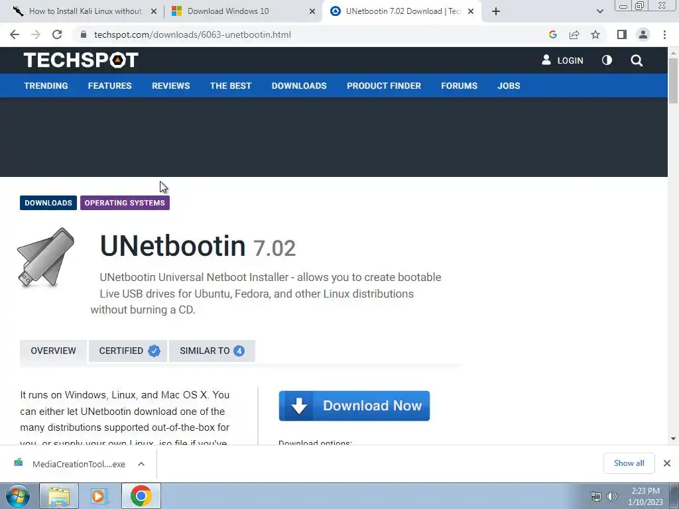Click the scrollbar down arrow

pos(673,439)
